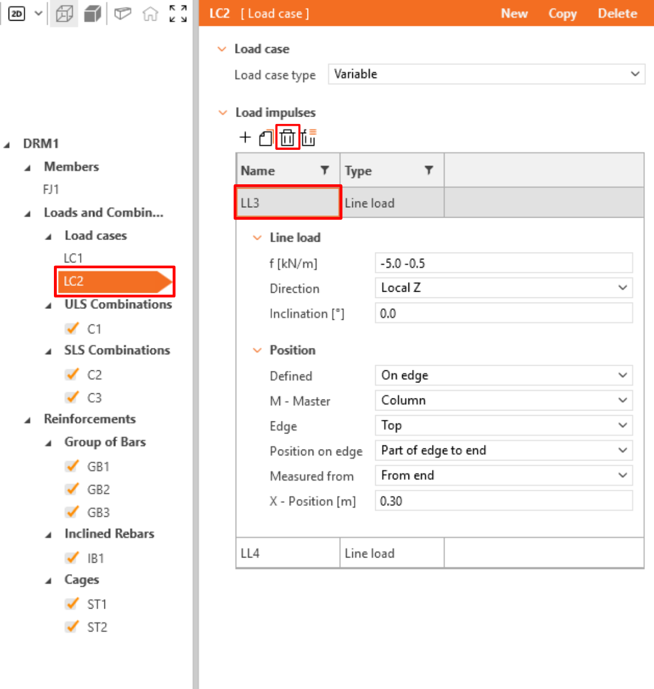Click New in the LC2 header
The height and width of the screenshot is (689, 654).
point(514,13)
